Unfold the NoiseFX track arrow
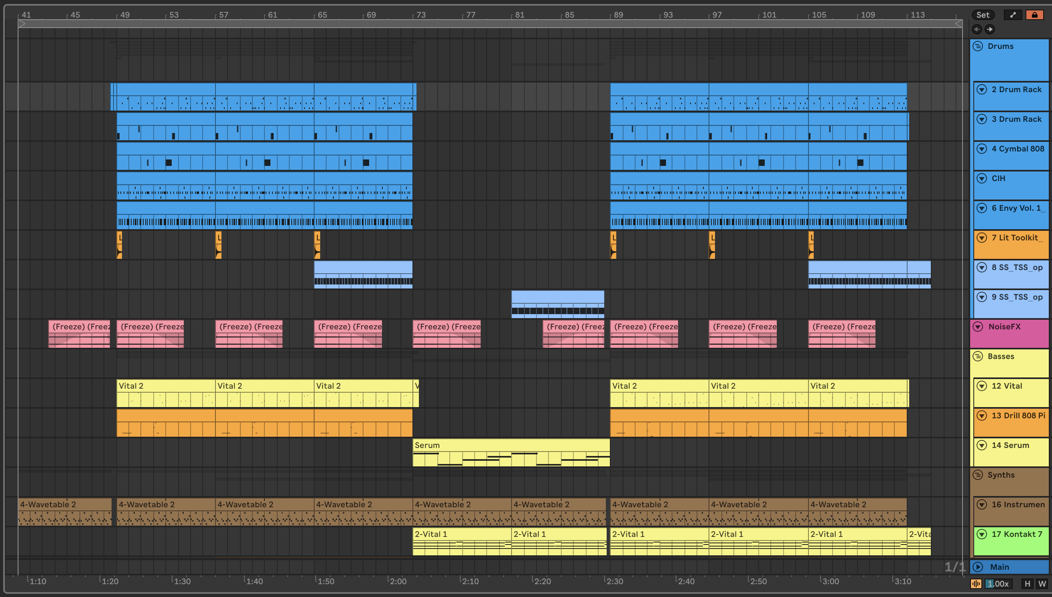 (978, 327)
